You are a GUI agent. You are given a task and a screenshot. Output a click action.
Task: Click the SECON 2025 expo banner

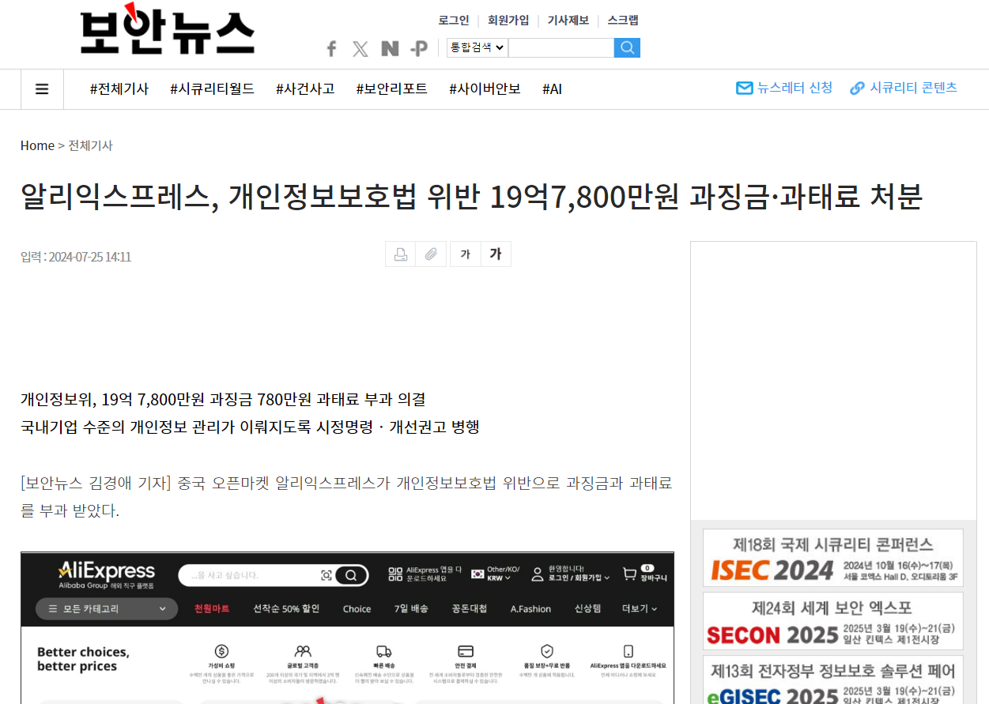832,621
